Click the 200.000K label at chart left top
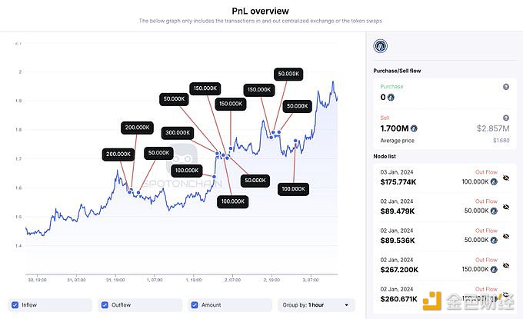523x319 pixels. [x=137, y=126]
